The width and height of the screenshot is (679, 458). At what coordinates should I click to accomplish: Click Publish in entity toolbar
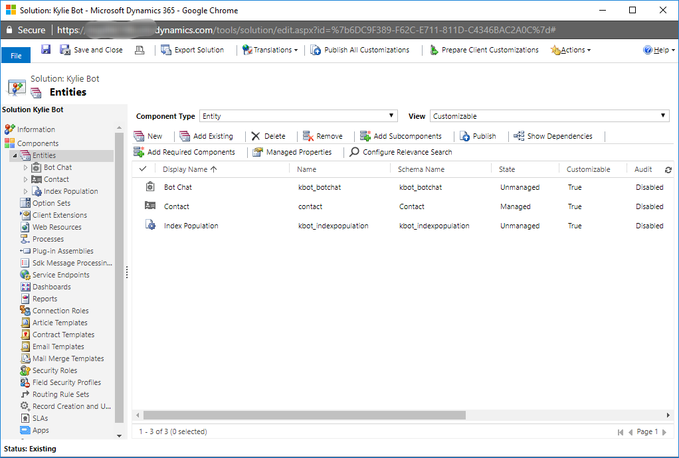478,136
